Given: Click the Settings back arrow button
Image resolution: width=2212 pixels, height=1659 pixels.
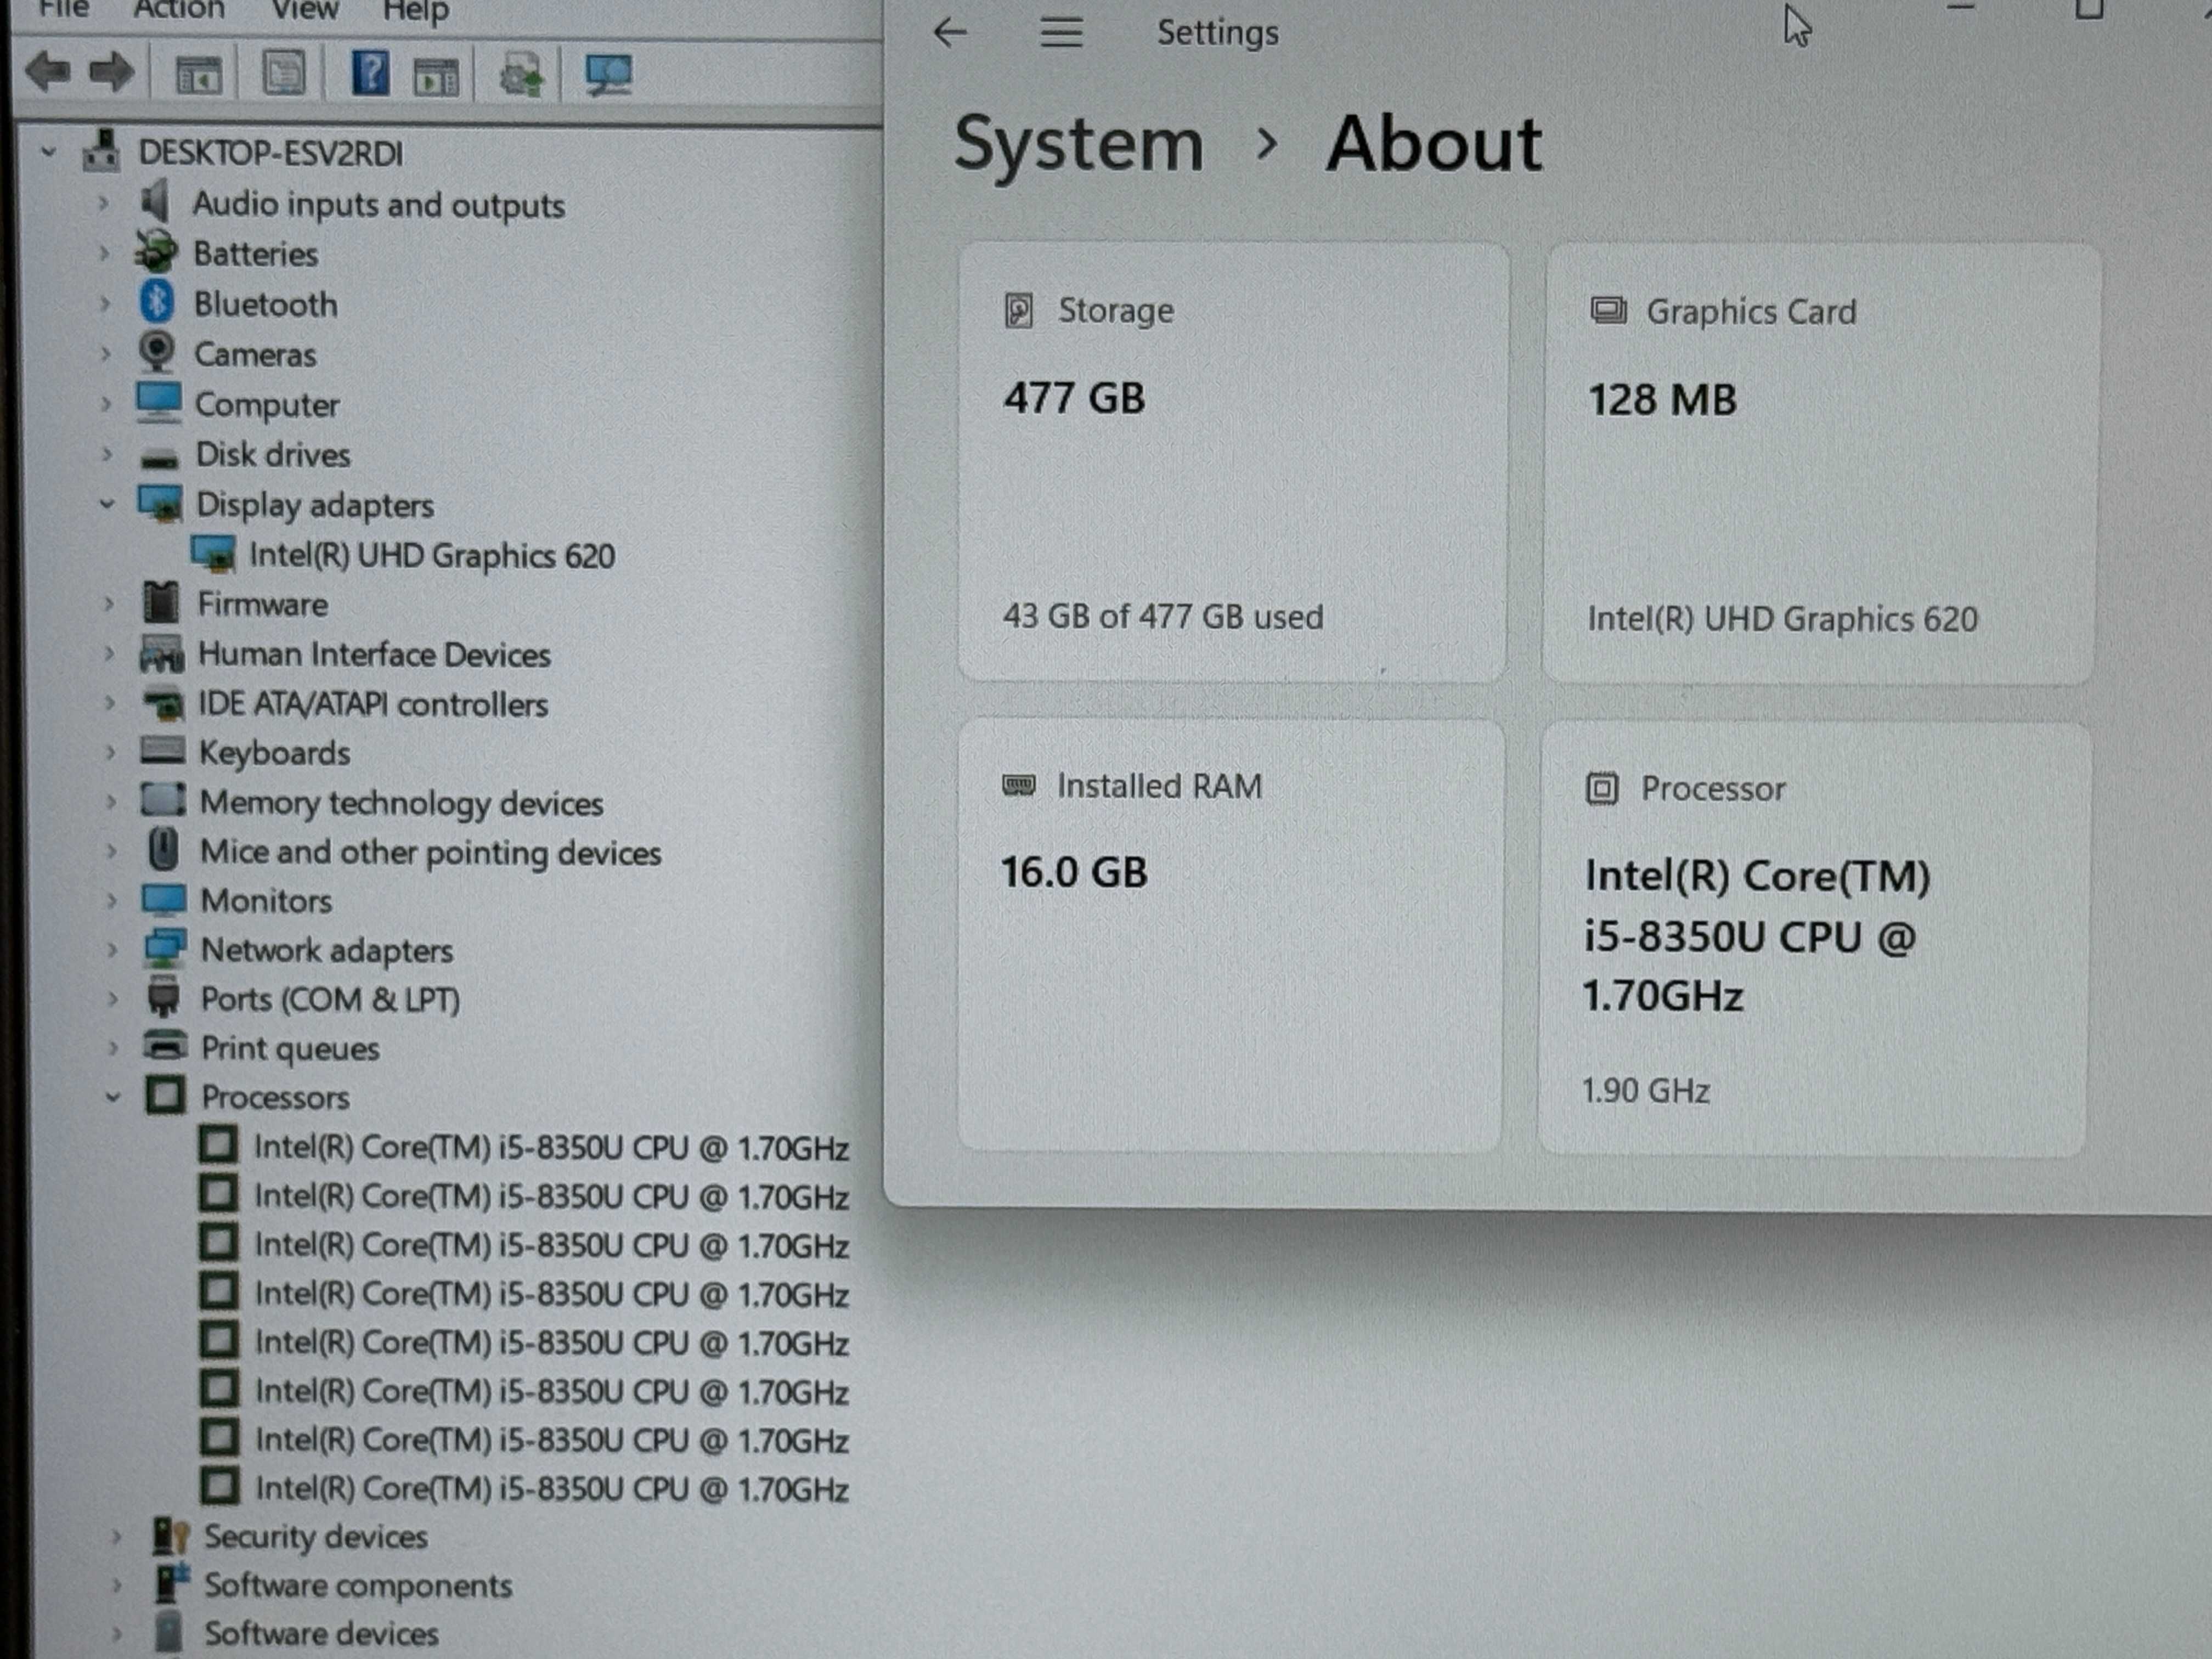Looking at the screenshot, I should coord(950,33).
